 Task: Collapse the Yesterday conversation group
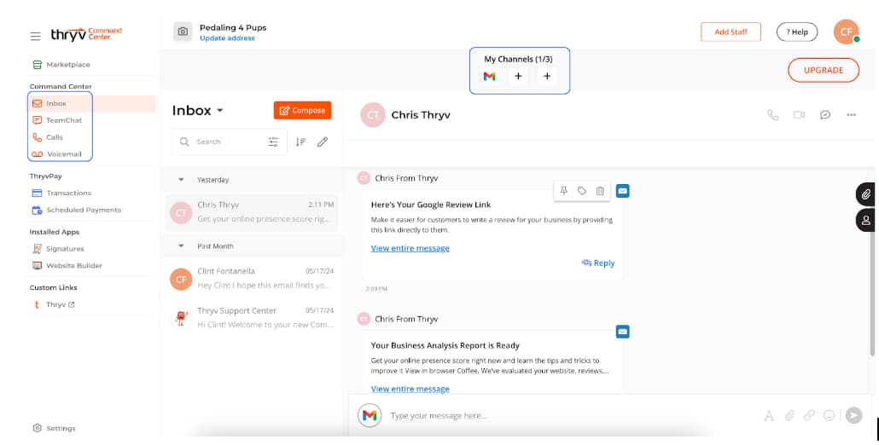(x=181, y=180)
